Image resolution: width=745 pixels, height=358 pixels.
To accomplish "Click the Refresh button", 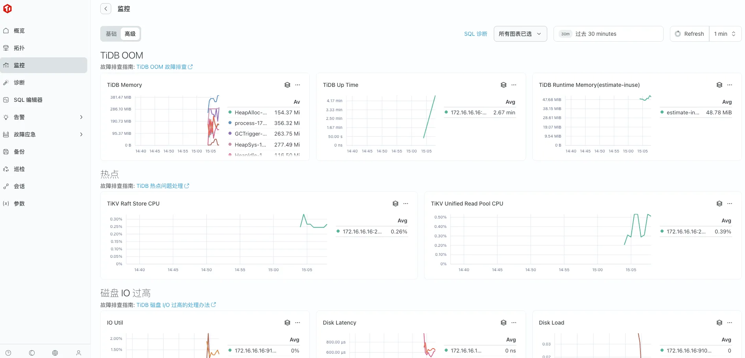I will pos(689,34).
